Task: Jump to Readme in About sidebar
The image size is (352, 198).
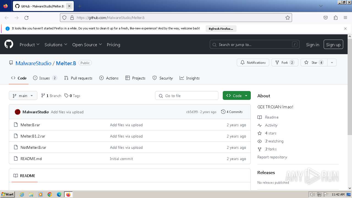Action: click(x=268, y=117)
